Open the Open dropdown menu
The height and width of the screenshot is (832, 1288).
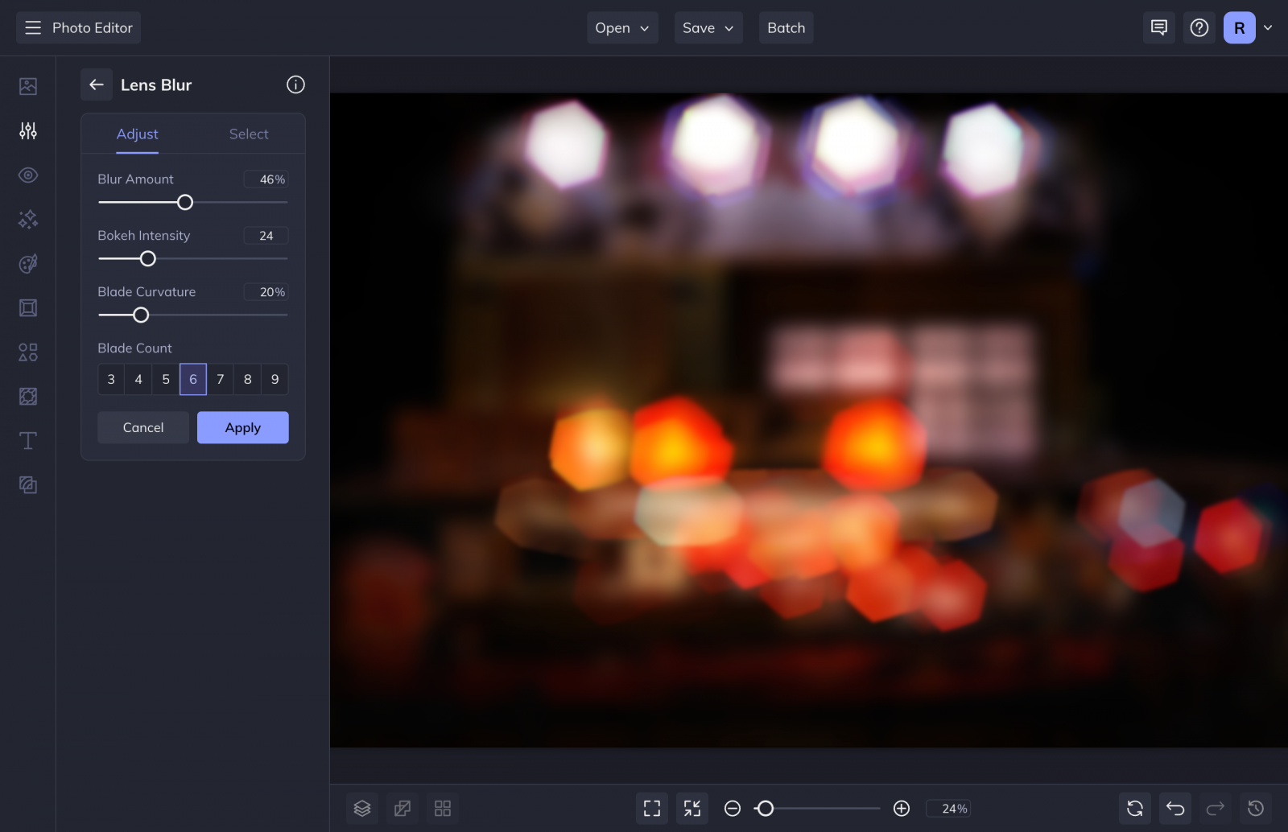tap(621, 27)
